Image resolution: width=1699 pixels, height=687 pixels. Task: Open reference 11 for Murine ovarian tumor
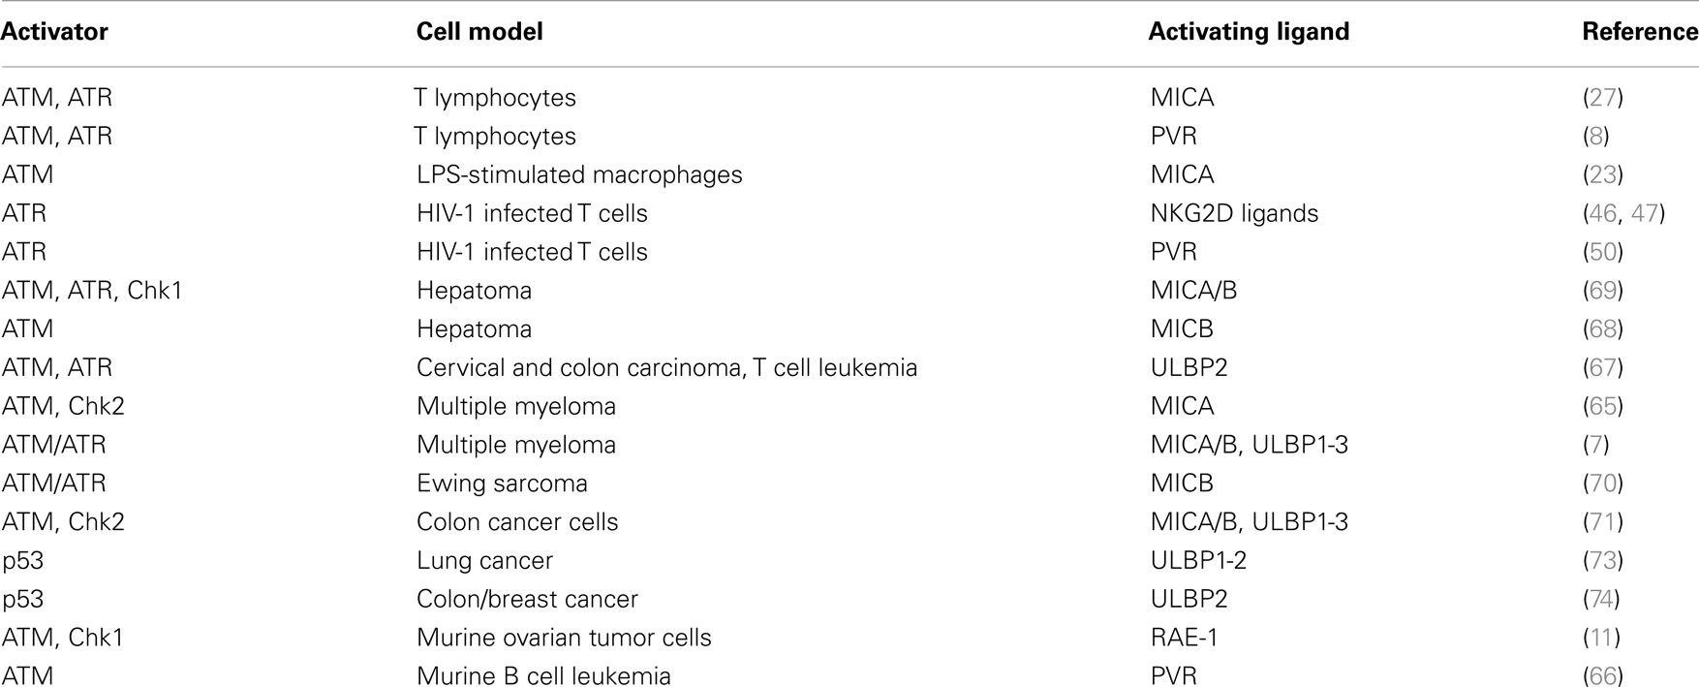coord(1603,638)
